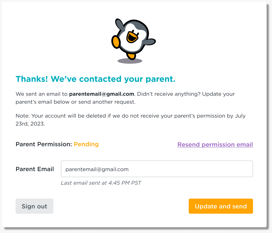Sign out of the account
Image resolution: width=272 pixels, height=233 pixels.
(x=34, y=206)
